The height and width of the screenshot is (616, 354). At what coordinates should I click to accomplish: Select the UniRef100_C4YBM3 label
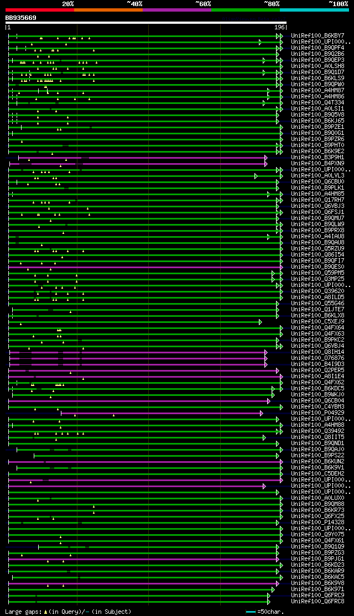[x=318, y=407]
